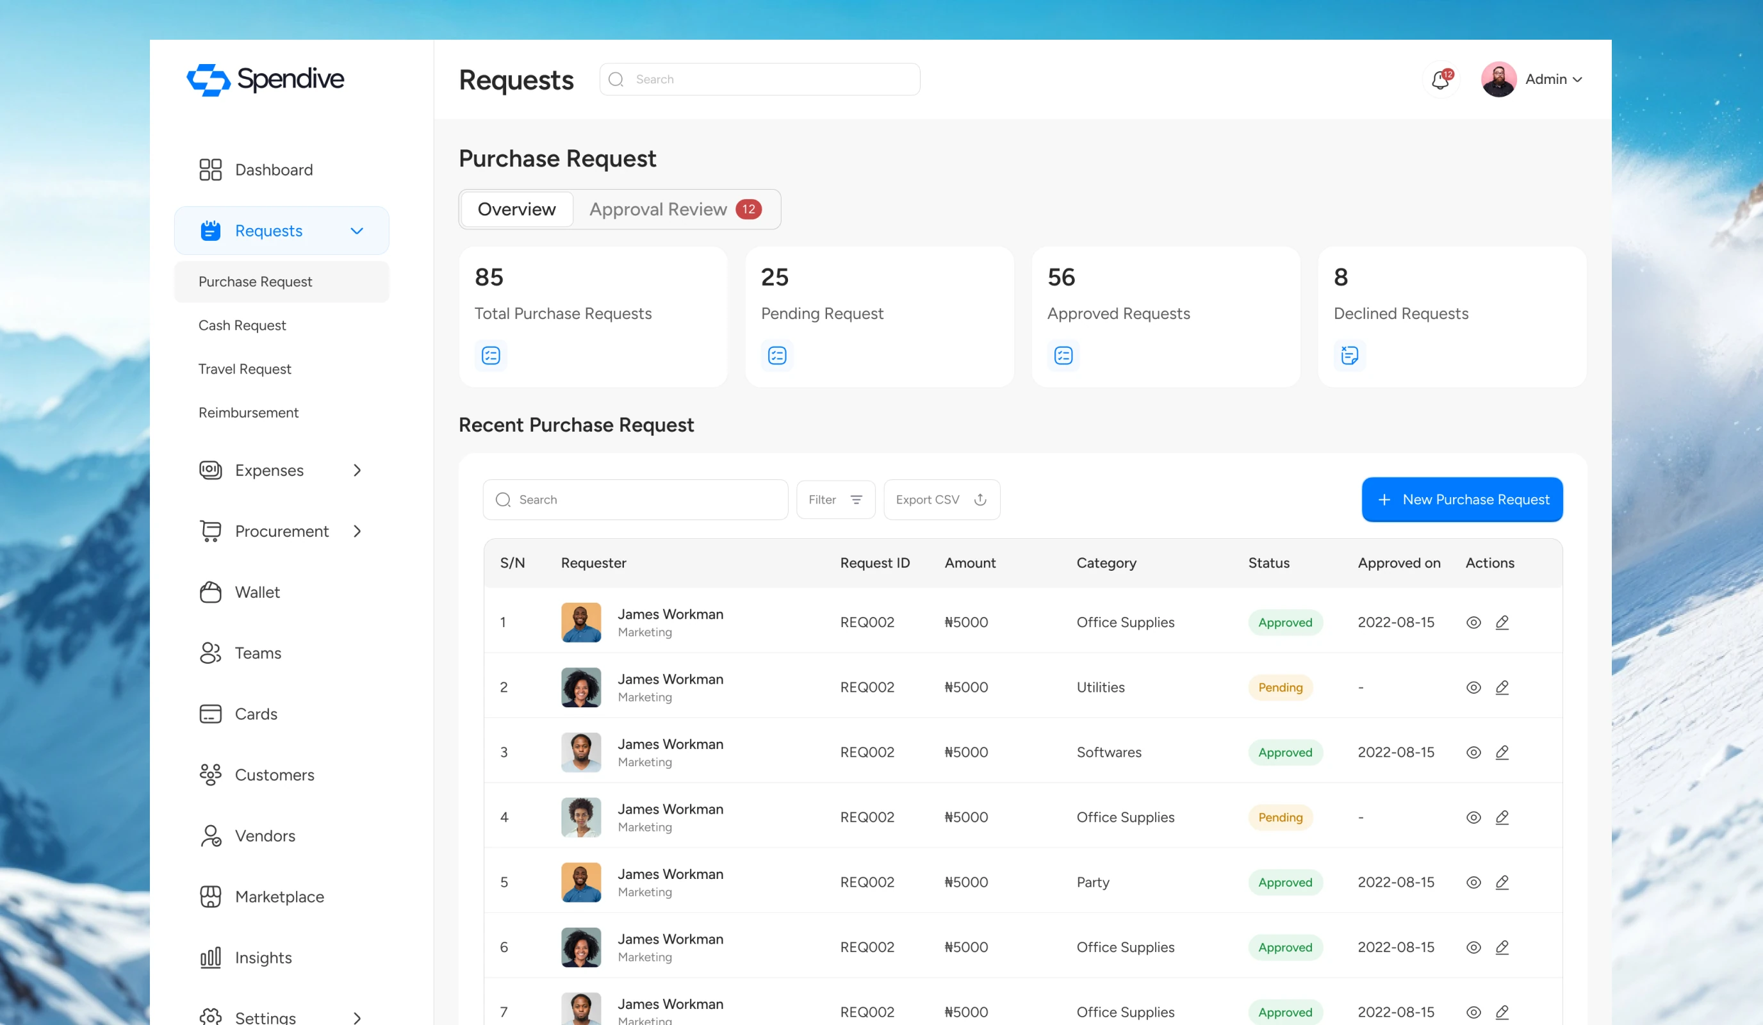View row 2 Utilities request via eye icon

click(x=1473, y=687)
